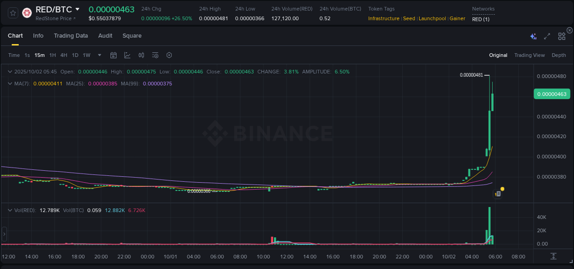Switch to the Trading Data tab
Image resolution: width=574 pixels, height=269 pixels.
(71, 35)
